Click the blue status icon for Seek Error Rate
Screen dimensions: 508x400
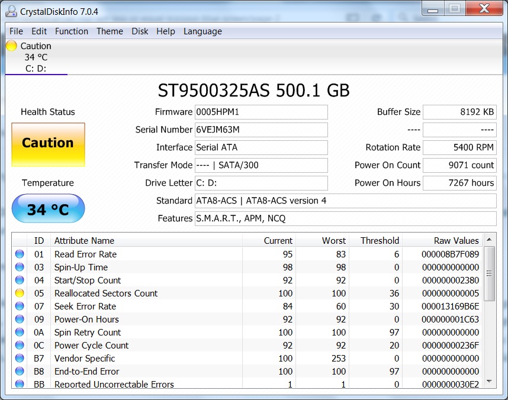coord(20,306)
